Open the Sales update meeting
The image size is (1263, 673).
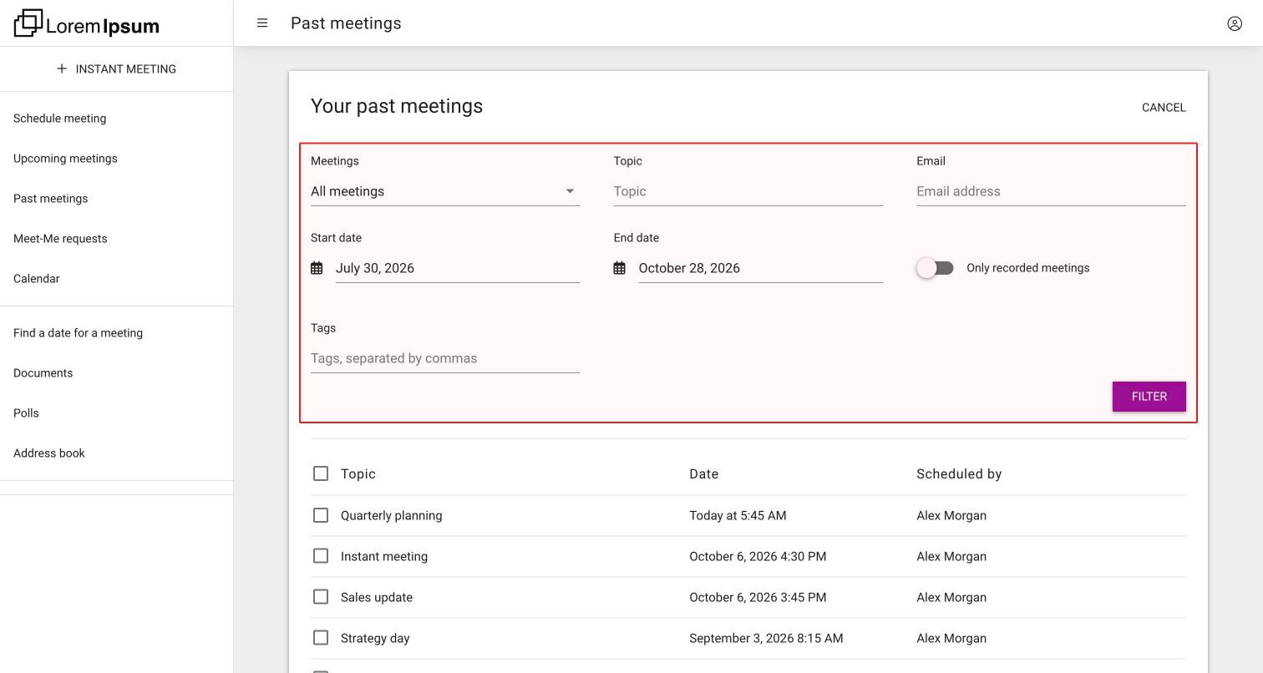coord(377,597)
